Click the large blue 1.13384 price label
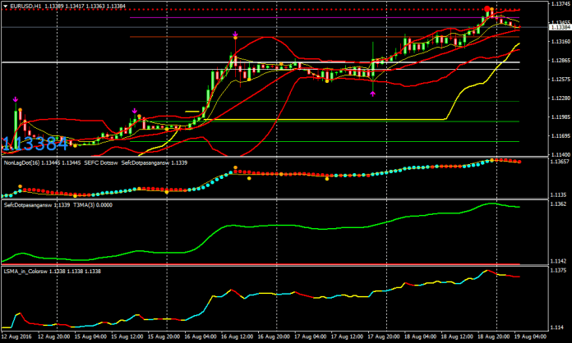This screenshot has height=343, width=572. click(x=35, y=145)
